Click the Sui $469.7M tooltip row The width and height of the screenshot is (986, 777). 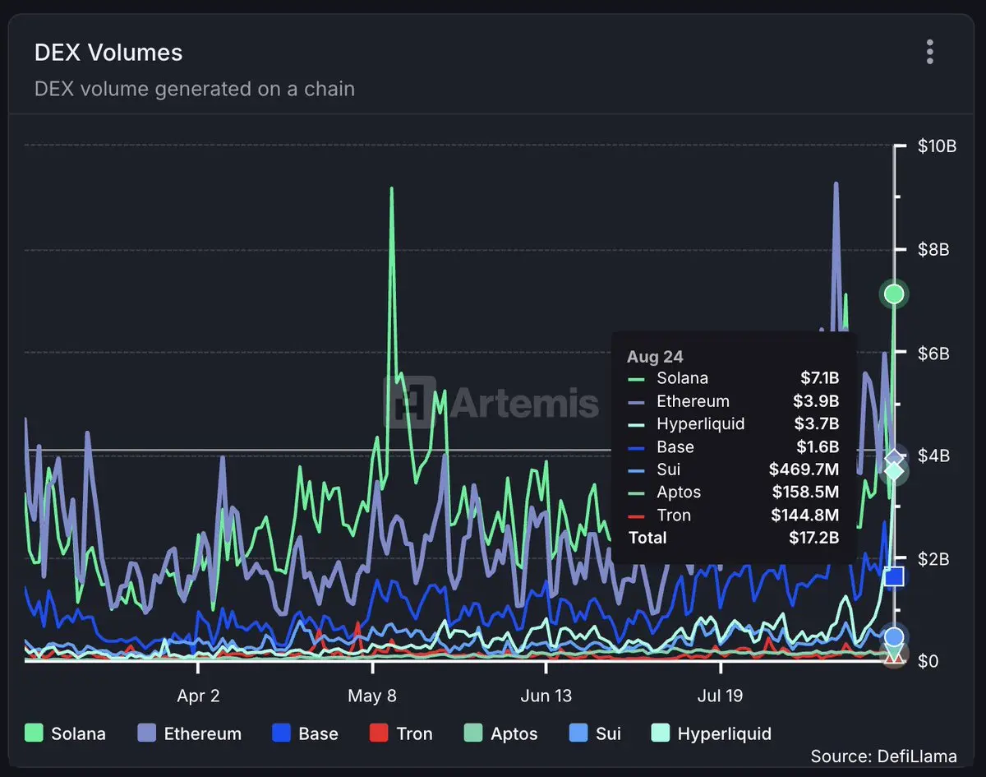coord(733,469)
